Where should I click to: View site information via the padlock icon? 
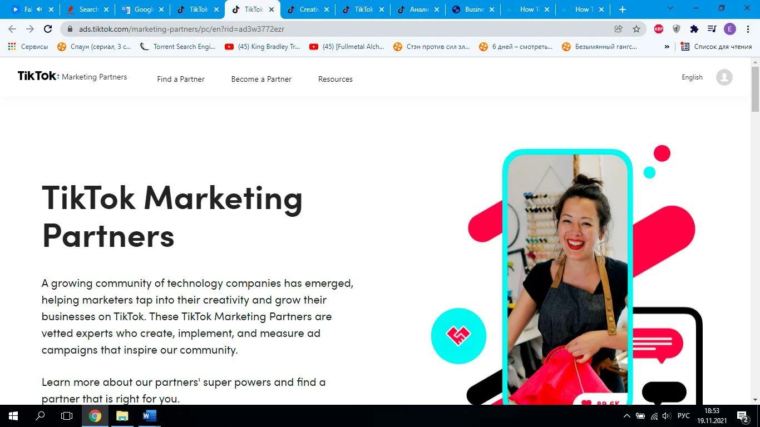pyautogui.click(x=70, y=29)
